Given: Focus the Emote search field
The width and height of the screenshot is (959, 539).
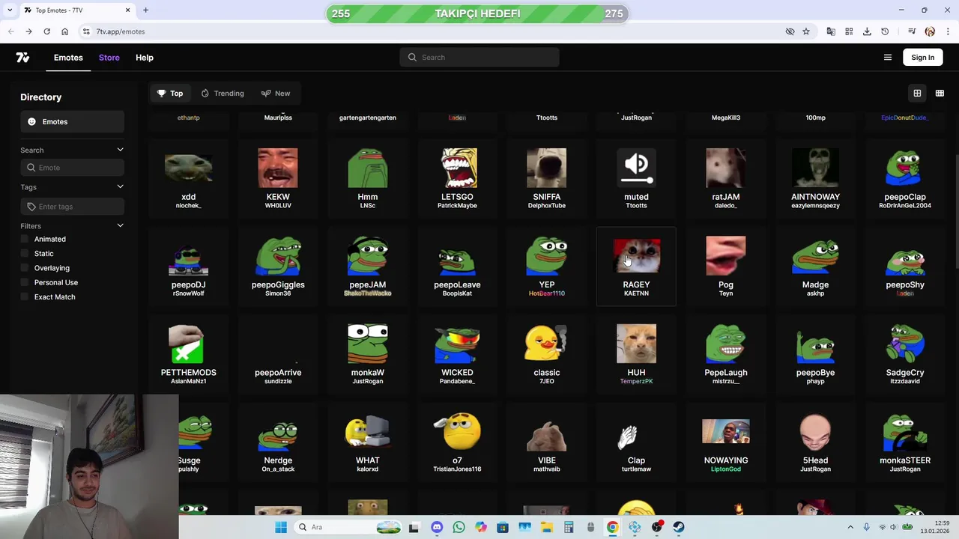Looking at the screenshot, I should [73, 168].
